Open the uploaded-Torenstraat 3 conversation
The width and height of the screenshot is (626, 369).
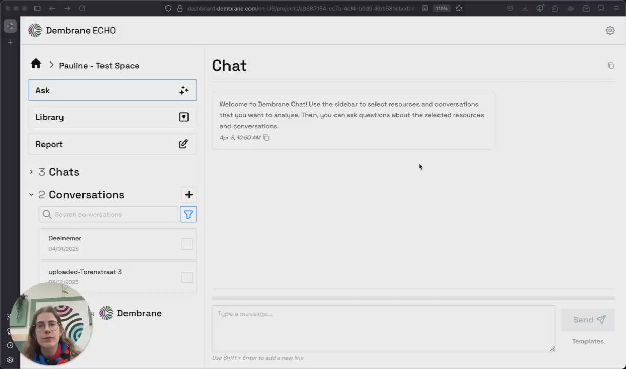point(118,277)
